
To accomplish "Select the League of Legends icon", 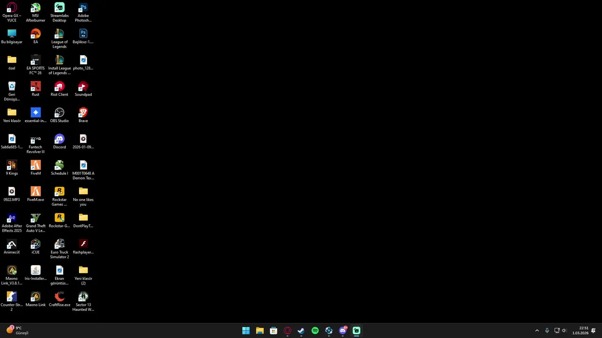I will (59, 39).
